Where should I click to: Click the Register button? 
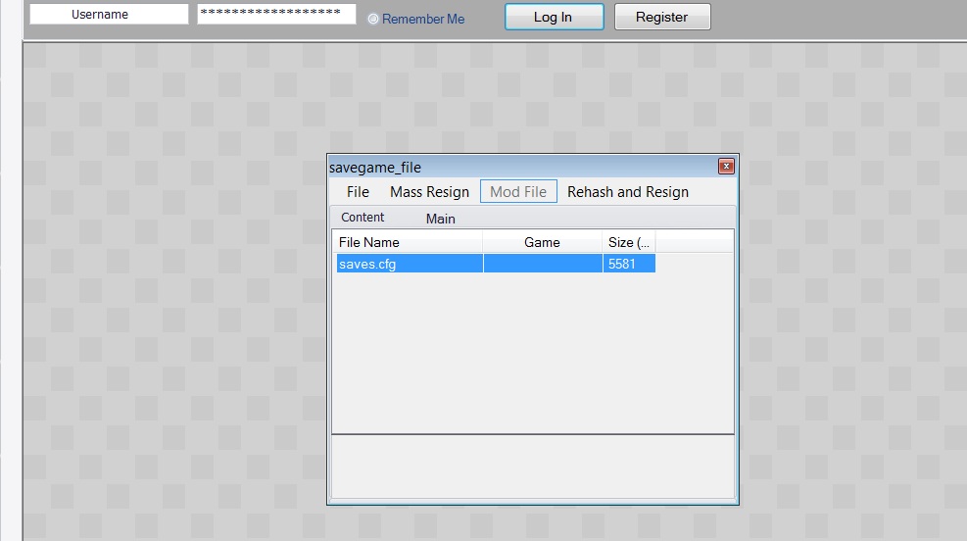661,17
